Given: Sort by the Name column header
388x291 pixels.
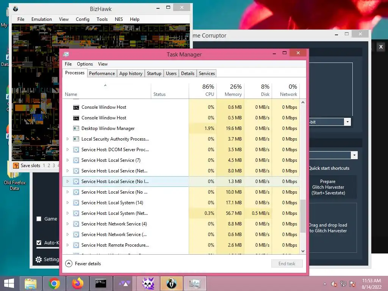Looking at the screenshot, I should coord(106,91).
